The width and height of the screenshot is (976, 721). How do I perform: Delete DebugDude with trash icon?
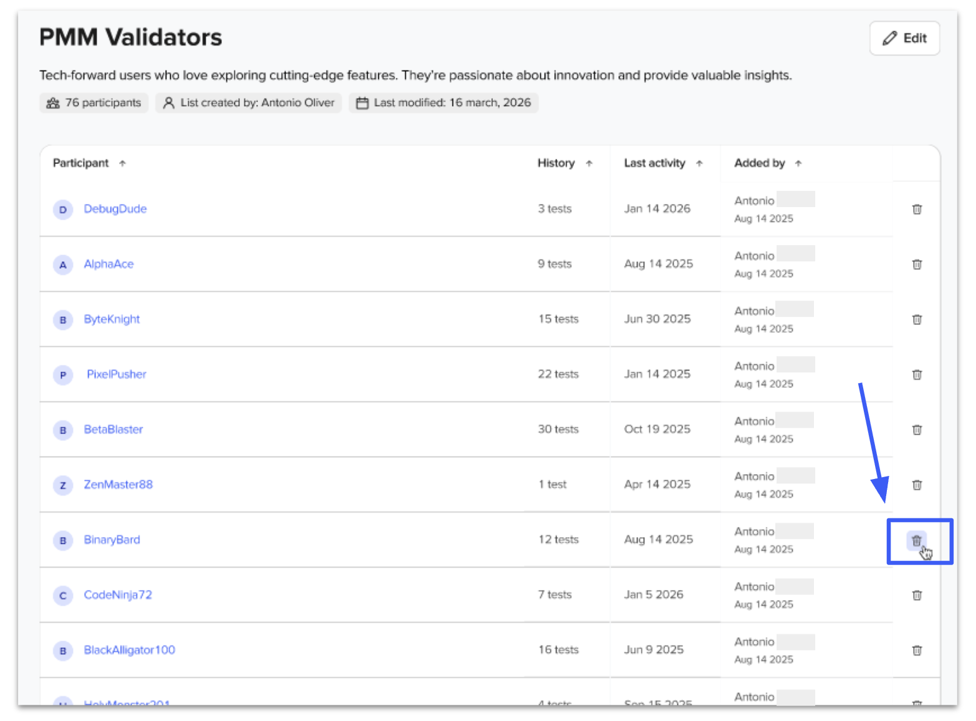click(x=917, y=209)
